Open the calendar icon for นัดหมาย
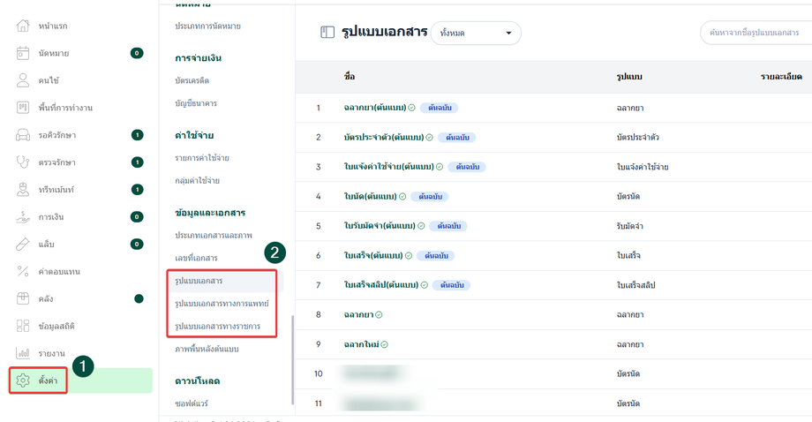Image resolution: width=812 pixels, height=422 pixels. click(x=24, y=53)
